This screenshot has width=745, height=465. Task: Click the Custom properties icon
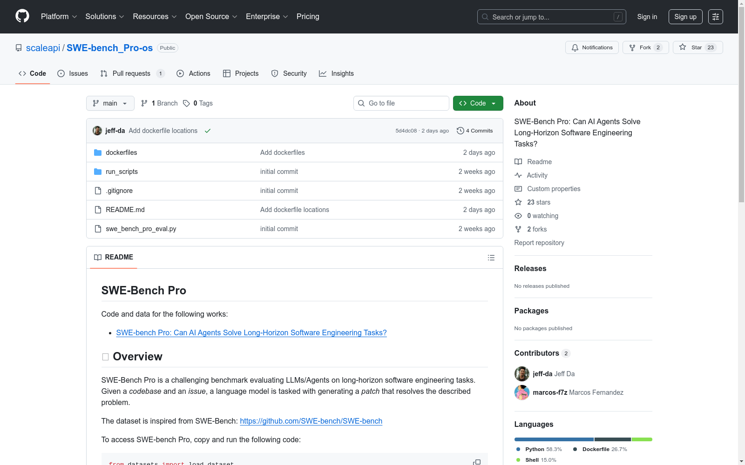[x=518, y=189]
